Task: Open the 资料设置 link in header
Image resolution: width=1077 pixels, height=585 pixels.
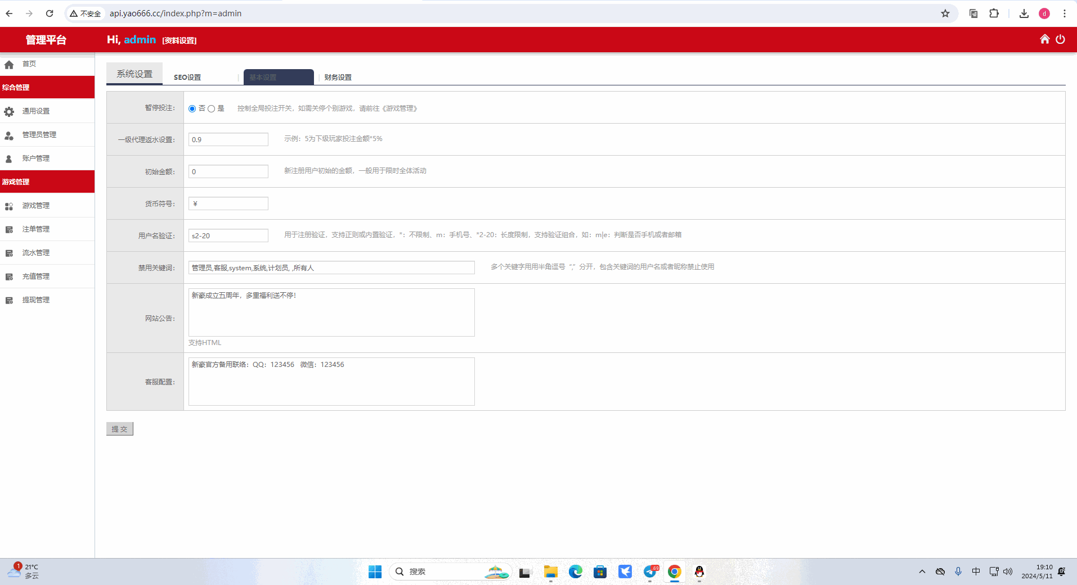Action: pos(179,40)
